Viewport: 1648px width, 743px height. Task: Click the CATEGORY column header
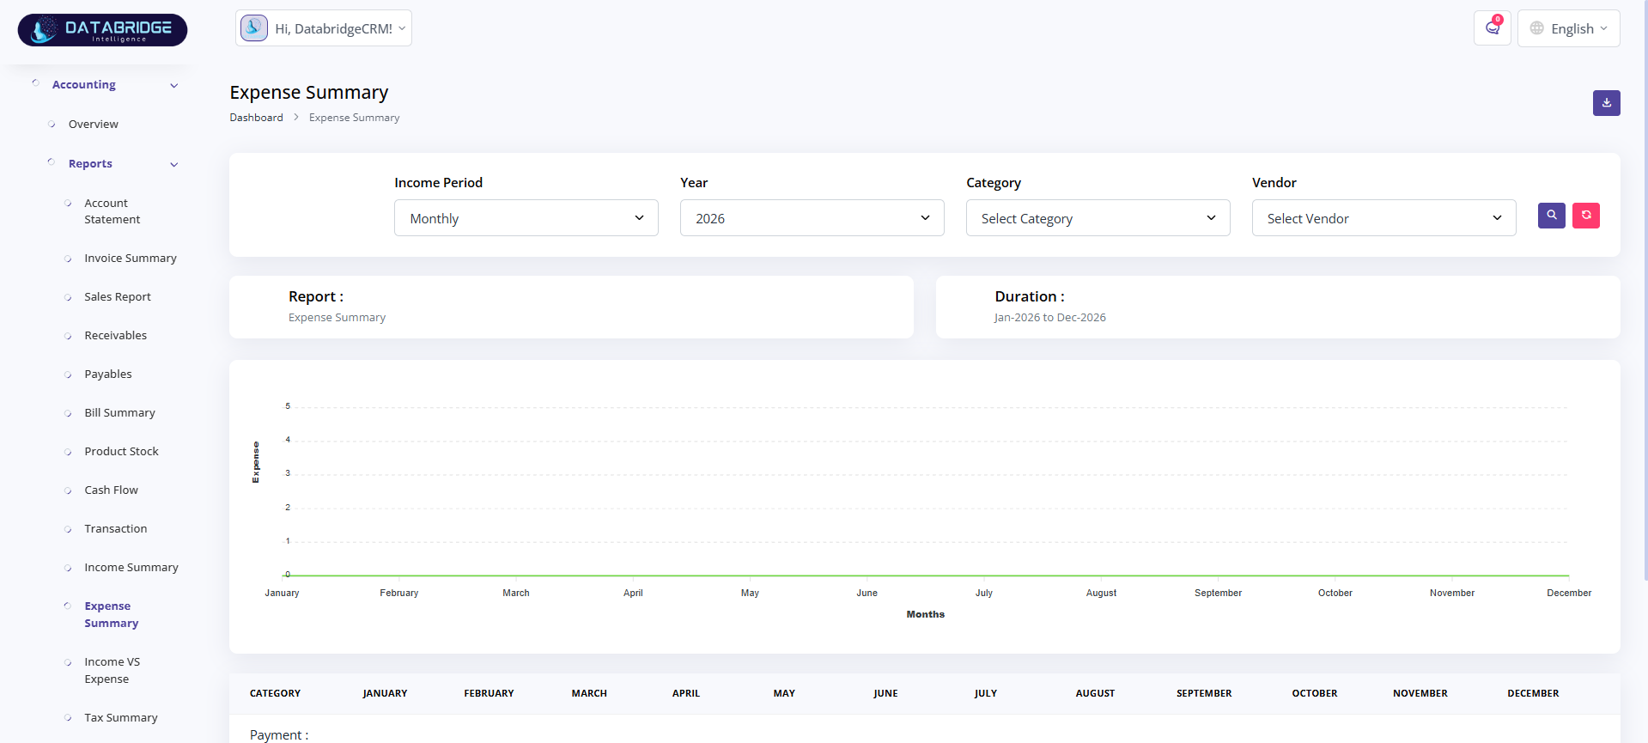[x=275, y=693]
